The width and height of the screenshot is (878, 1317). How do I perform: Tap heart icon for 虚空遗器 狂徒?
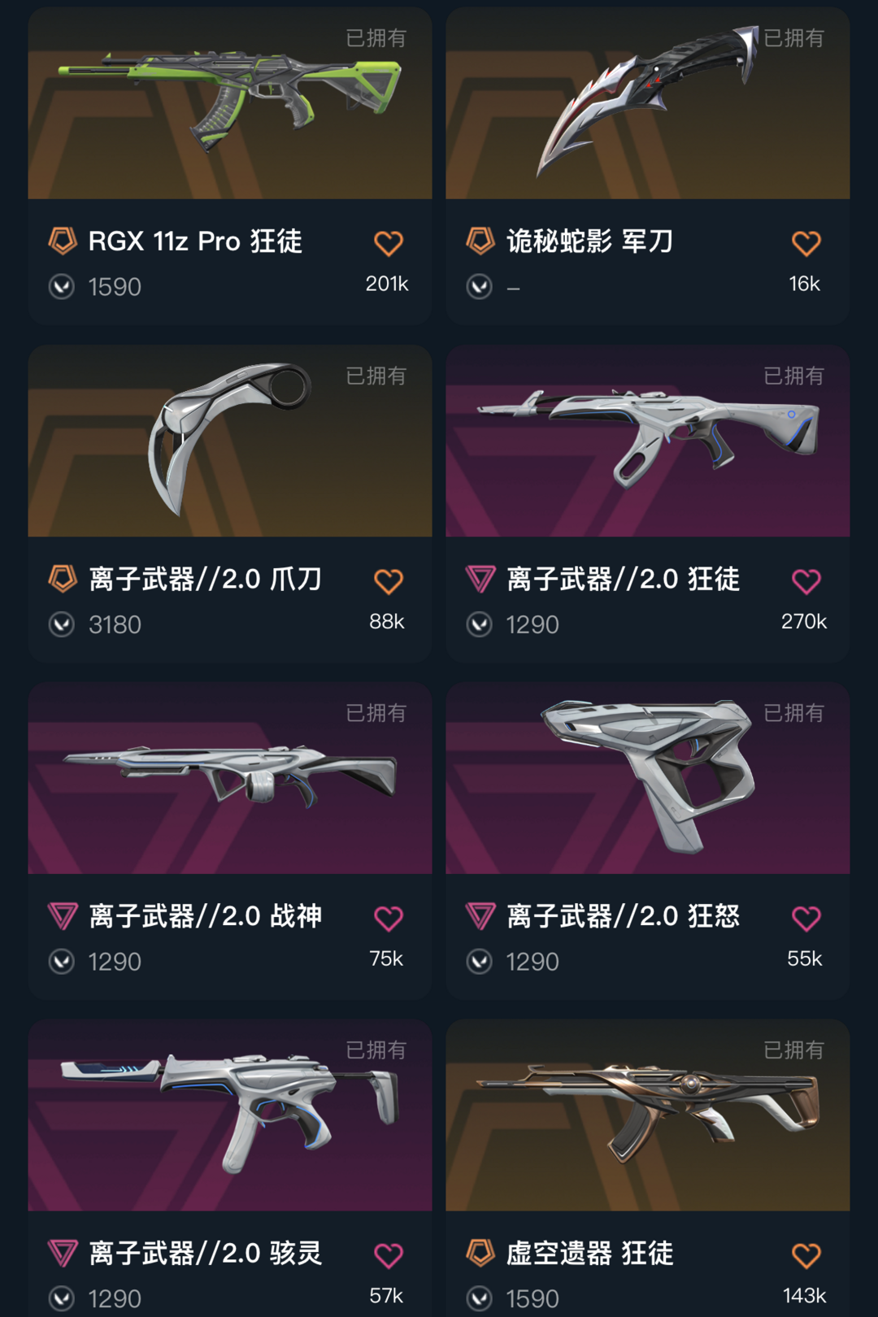click(806, 1256)
